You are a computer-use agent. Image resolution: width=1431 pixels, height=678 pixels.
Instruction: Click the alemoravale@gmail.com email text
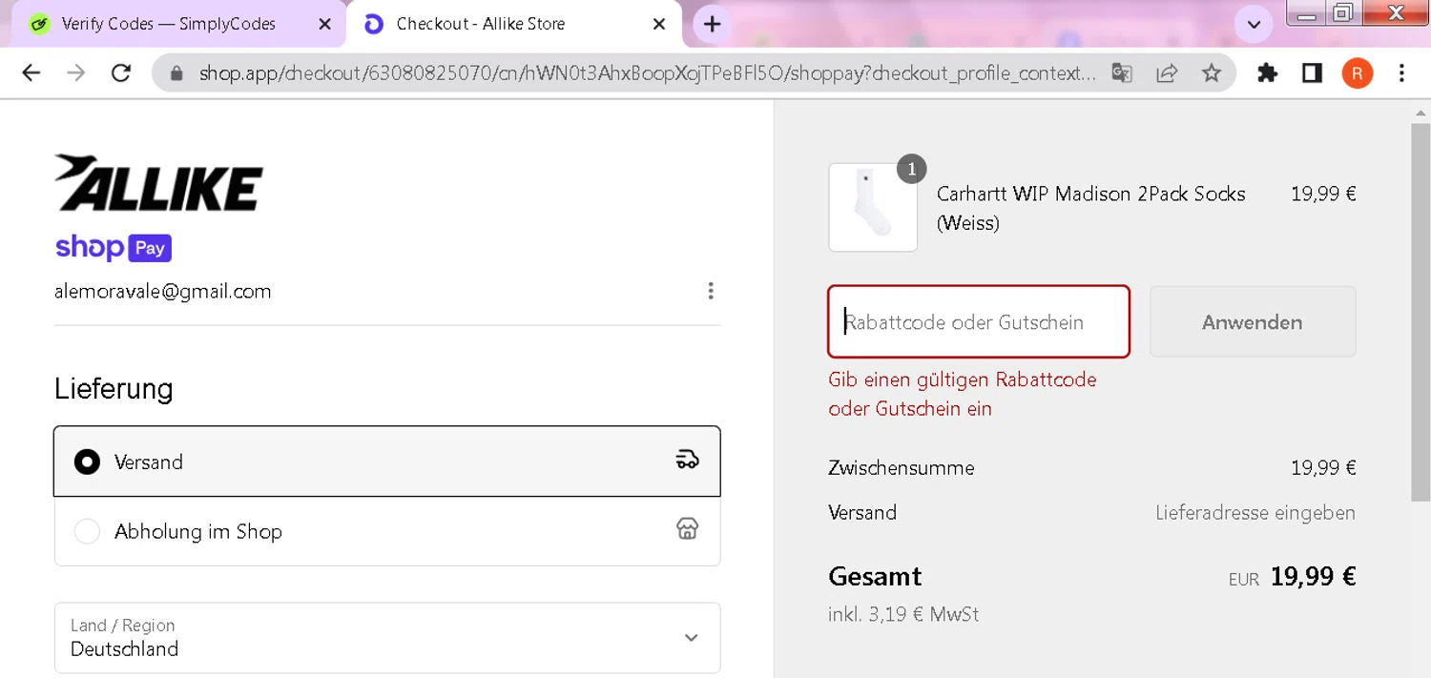point(163,291)
